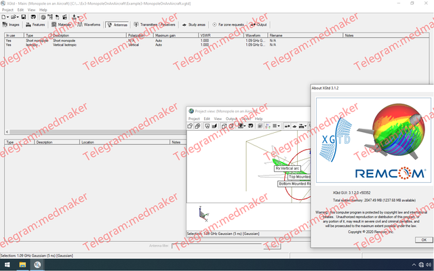Click OK in the About XGtd dialog
Viewport: 434px width, 271px height.
(x=424, y=240)
